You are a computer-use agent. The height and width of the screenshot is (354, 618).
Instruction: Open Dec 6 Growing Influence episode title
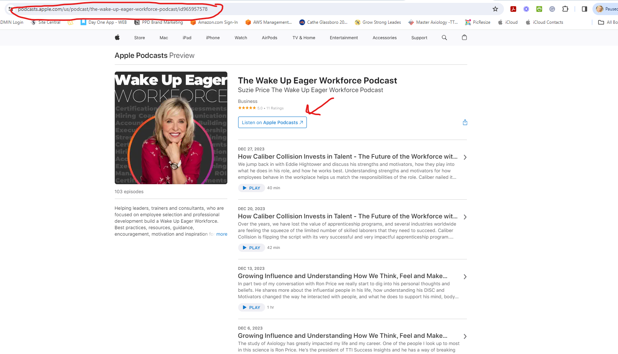[x=342, y=336]
